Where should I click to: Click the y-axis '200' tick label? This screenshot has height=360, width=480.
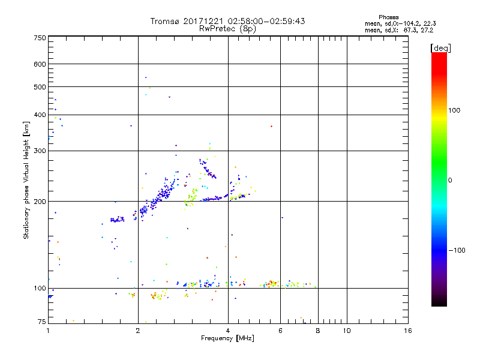[x=40, y=202]
